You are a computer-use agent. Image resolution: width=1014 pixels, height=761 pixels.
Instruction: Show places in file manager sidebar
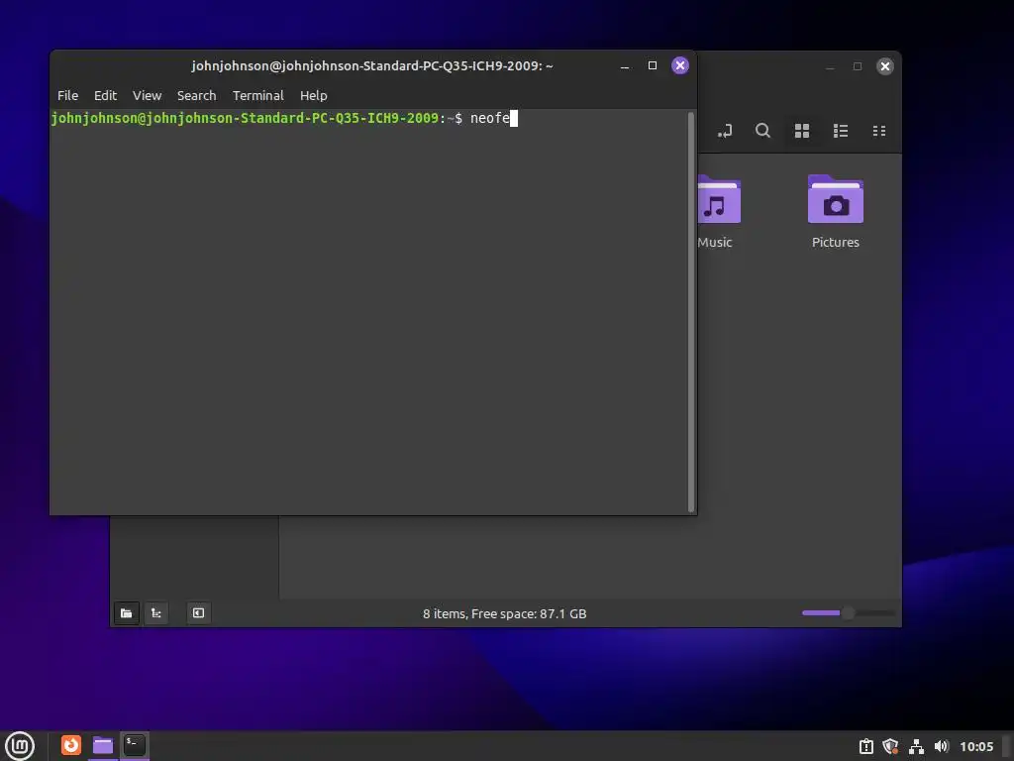pyautogui.click(x=127, y=613)
